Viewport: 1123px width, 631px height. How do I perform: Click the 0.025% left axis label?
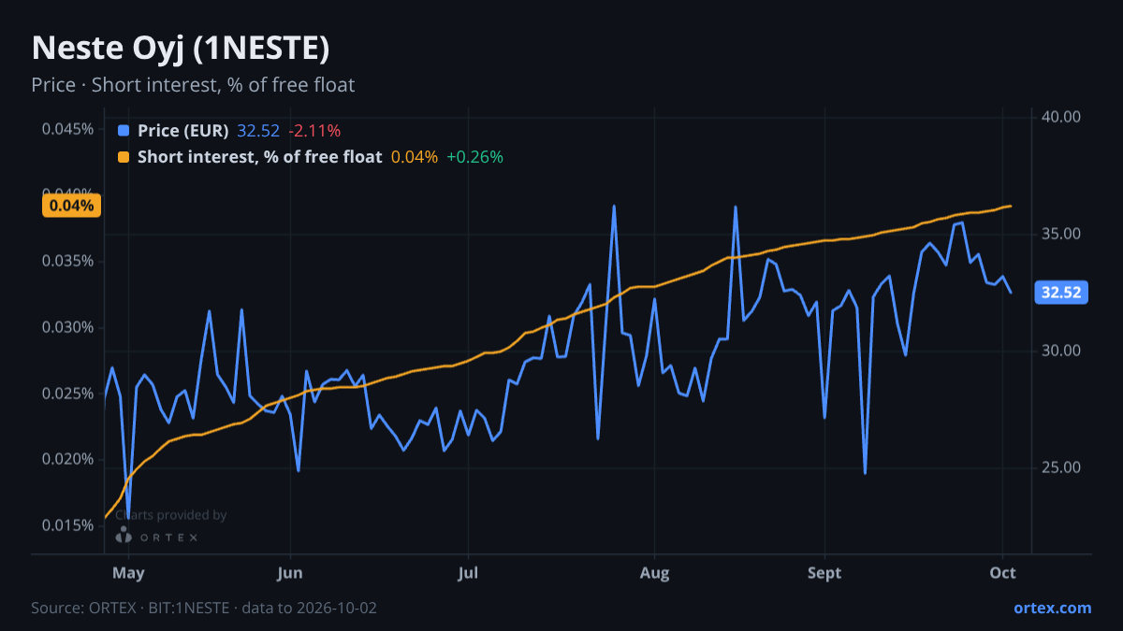coord(67,394)
